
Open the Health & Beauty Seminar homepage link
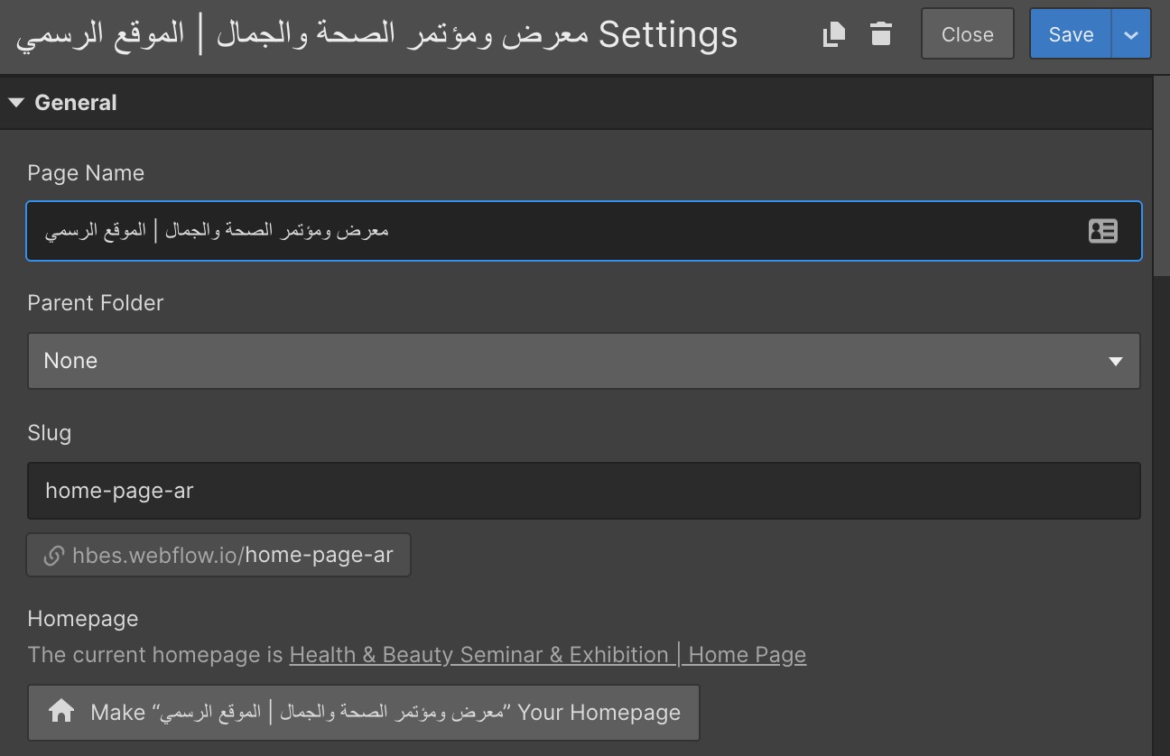(x=547, y=655)
